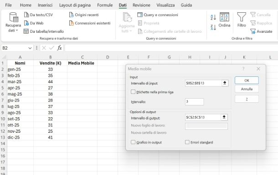Show Query e connessioni pane

158,15
